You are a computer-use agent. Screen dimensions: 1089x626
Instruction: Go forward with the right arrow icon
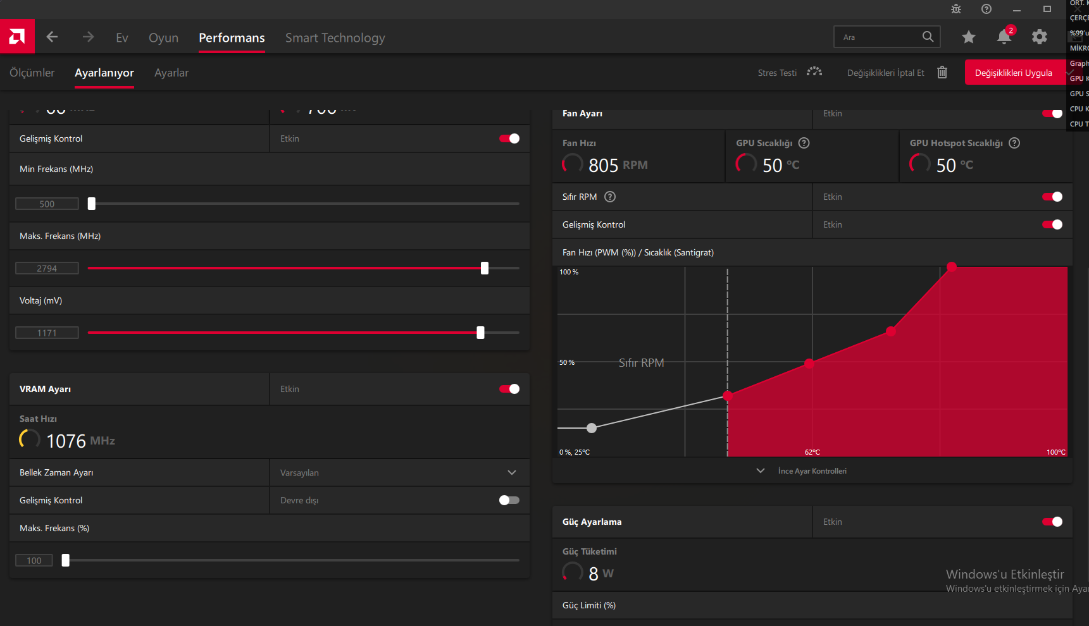point(88,37)
